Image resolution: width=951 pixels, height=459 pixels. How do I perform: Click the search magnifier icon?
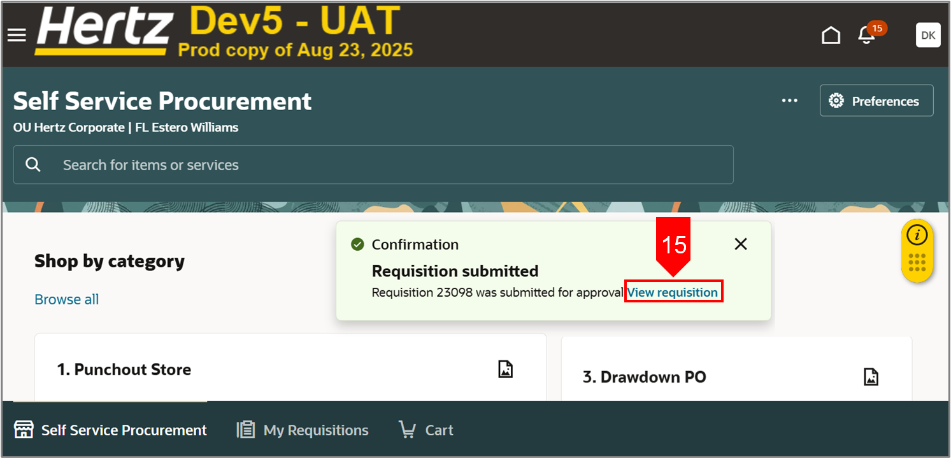(x=33, y=165)
